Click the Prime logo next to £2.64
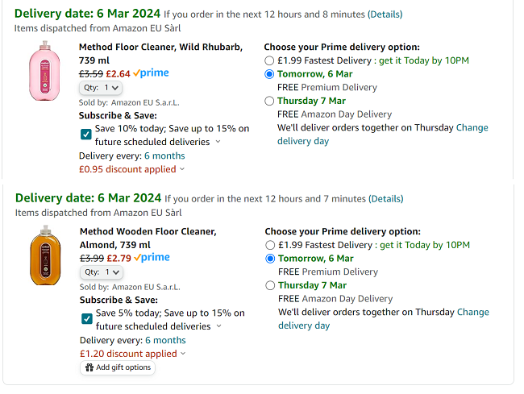The image size is (524, 394). coord(151,73)
